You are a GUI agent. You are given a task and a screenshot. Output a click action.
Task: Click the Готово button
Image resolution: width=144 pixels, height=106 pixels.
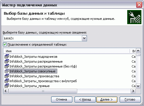(x=130, y=99)
